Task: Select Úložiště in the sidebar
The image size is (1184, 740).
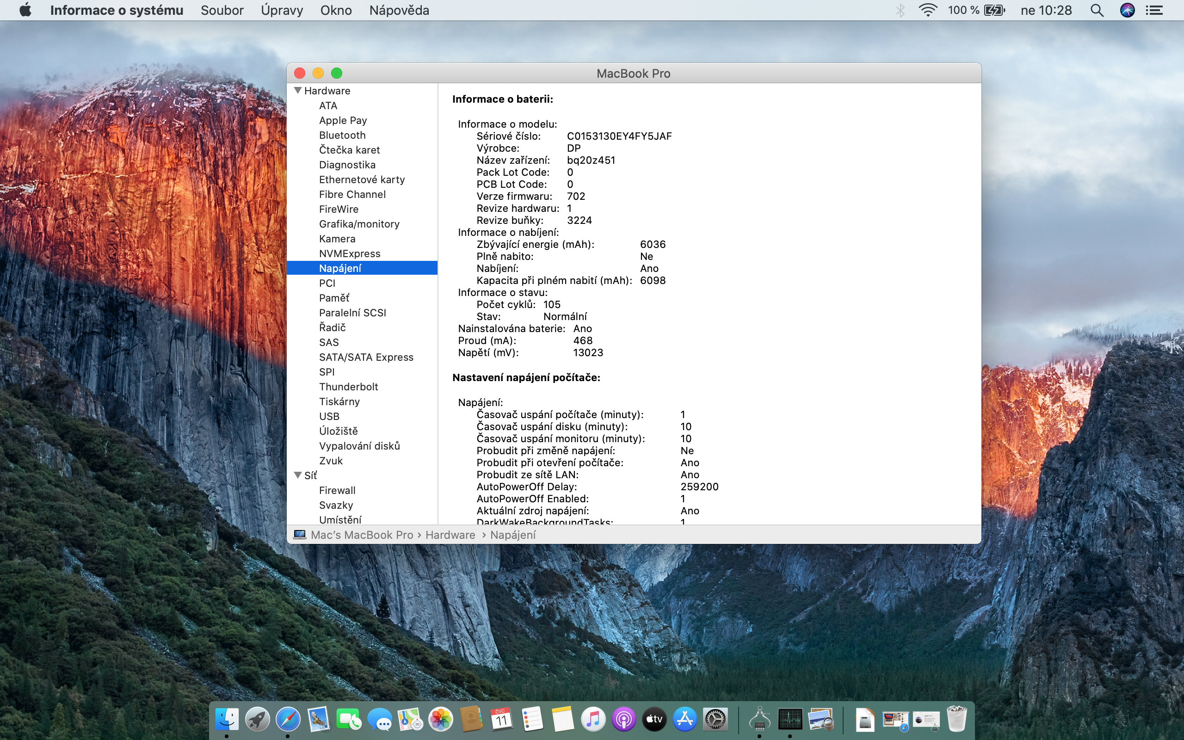Action: (x=338, y=431)
